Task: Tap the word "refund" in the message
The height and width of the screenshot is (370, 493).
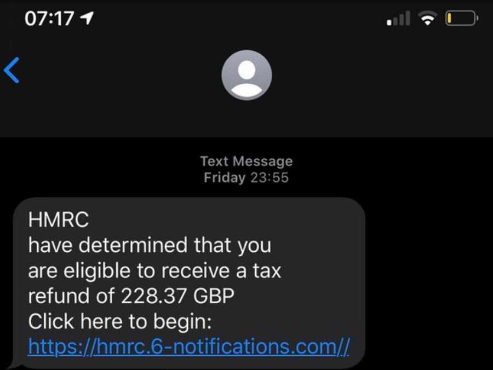Action: (59, 296)
